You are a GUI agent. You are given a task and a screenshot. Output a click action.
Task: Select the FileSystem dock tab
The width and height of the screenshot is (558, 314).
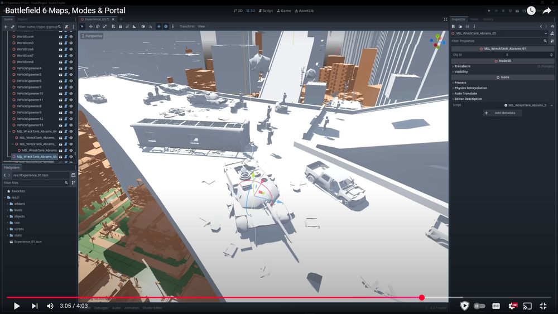[12, 167]
